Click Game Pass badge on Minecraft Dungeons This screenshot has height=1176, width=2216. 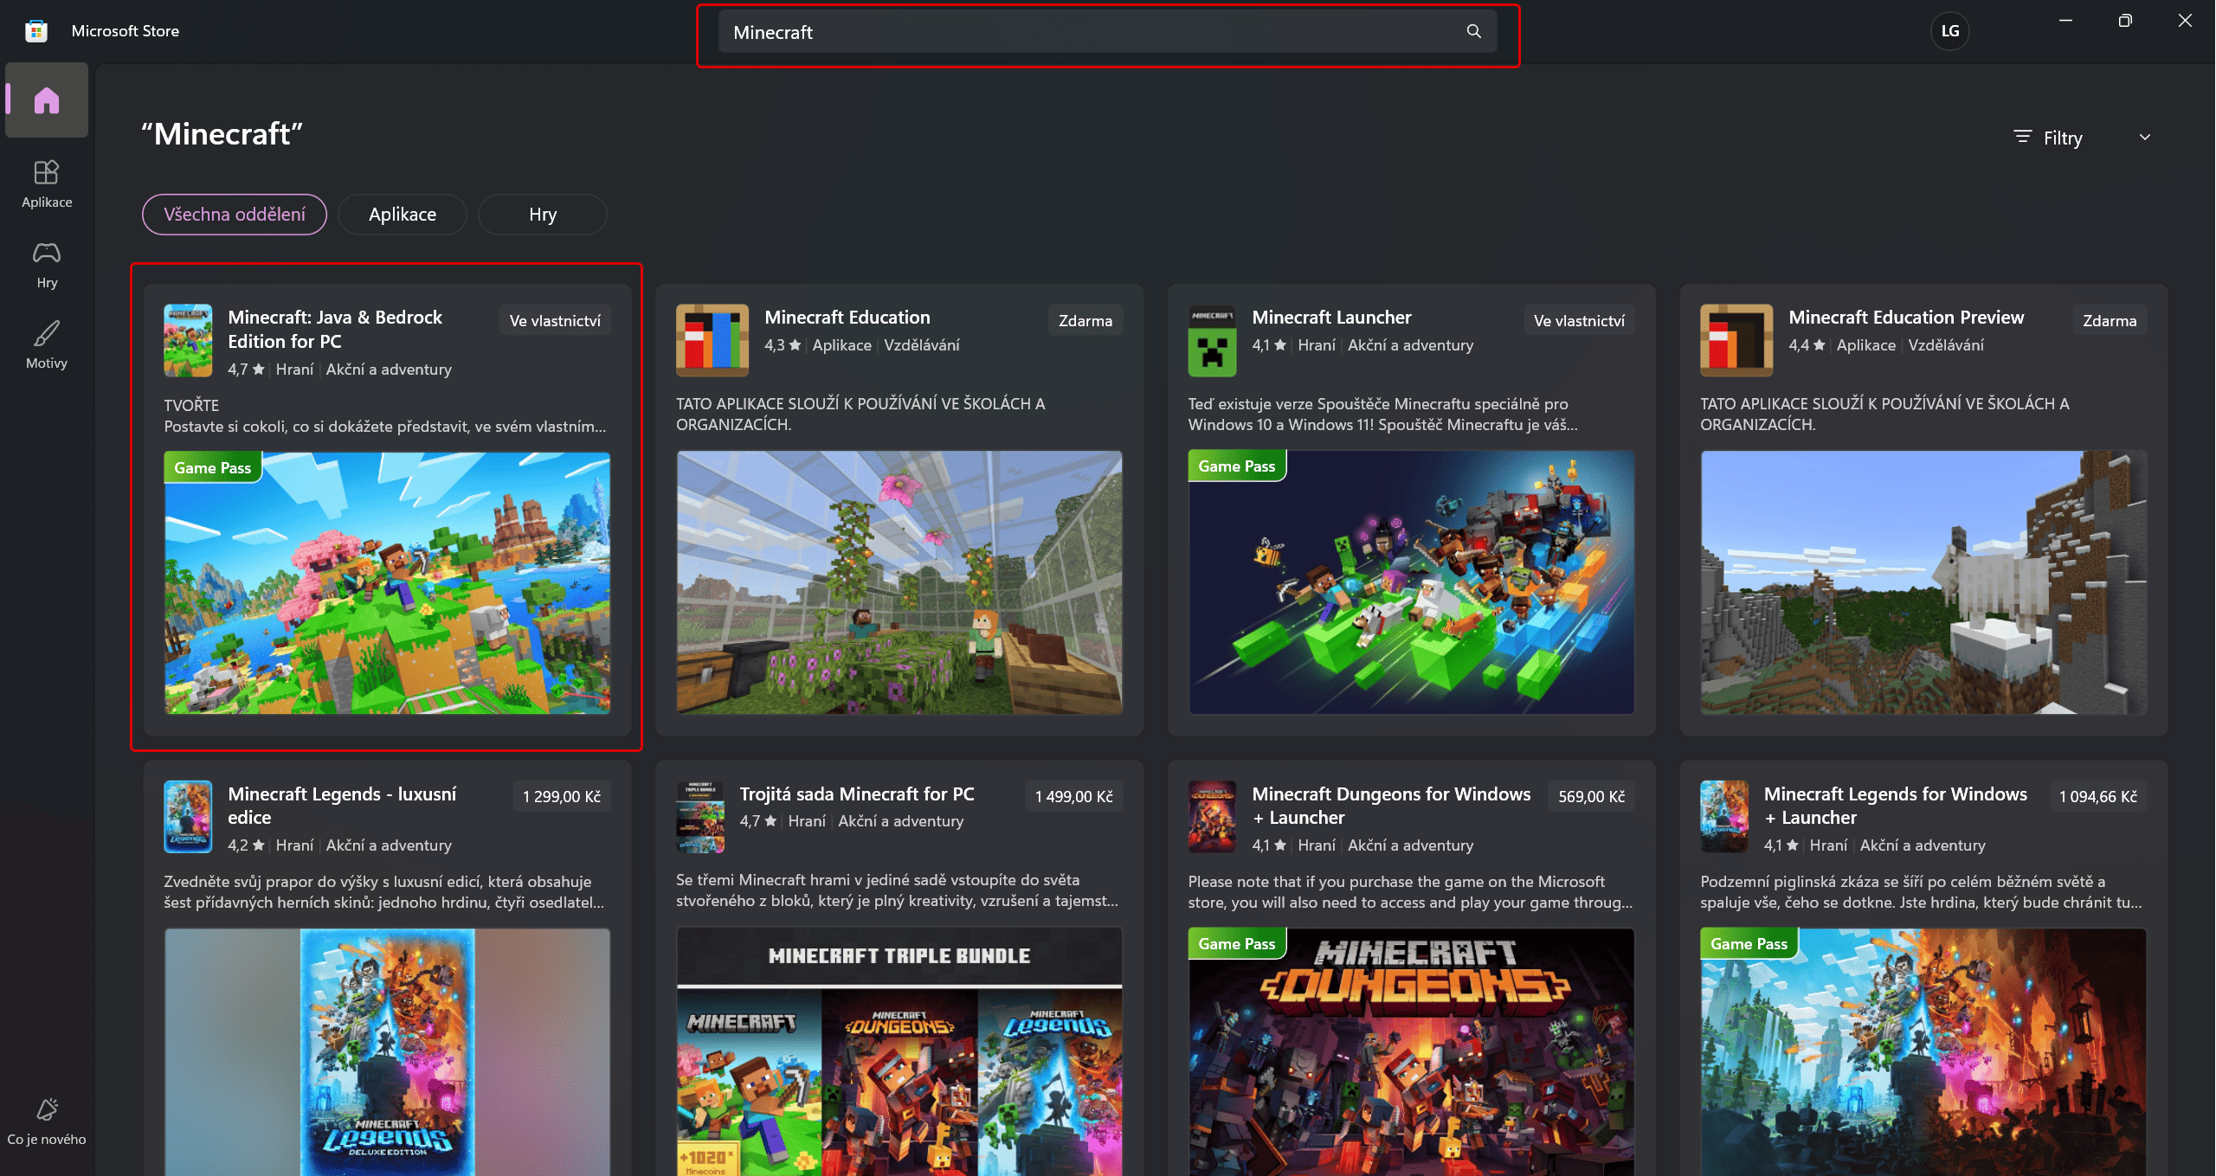click(1236, 943)
